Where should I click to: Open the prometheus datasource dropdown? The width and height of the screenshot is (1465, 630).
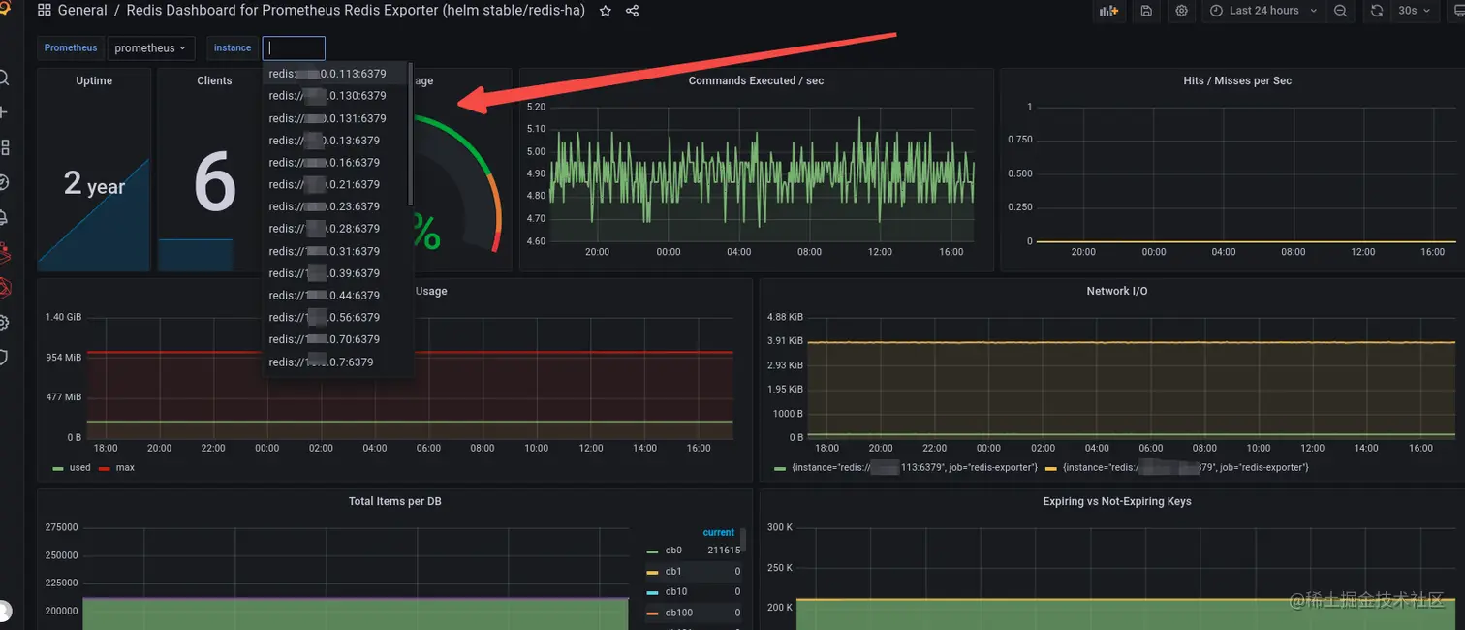(x=150, y=47)
